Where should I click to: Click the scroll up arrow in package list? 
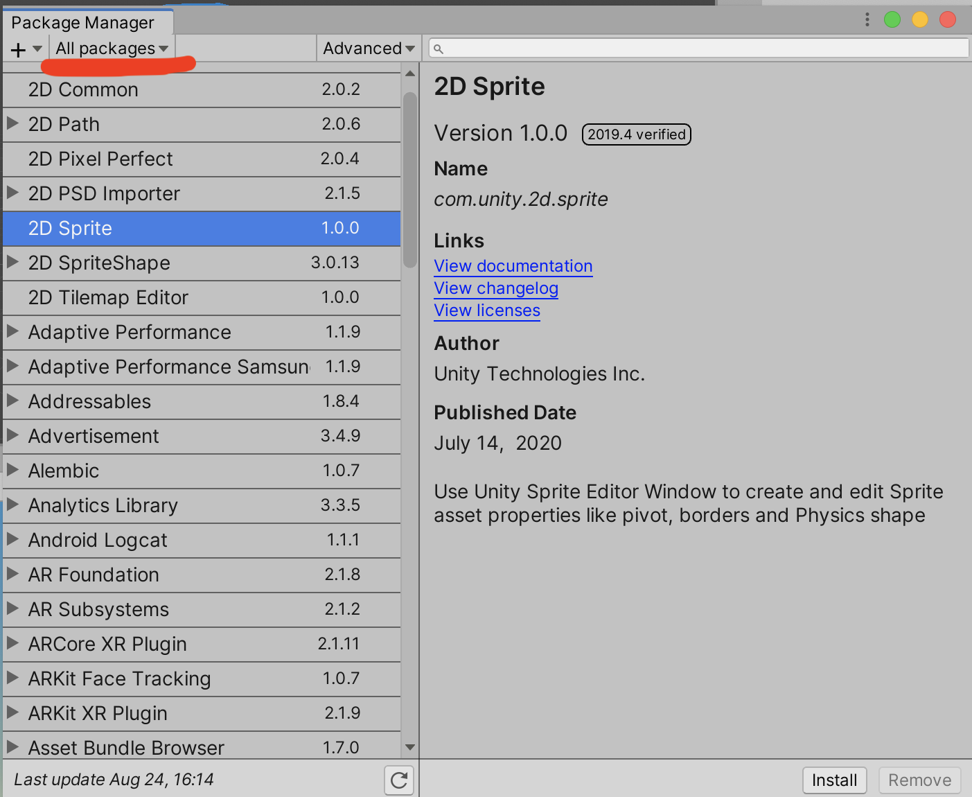(x=410, y=73)
